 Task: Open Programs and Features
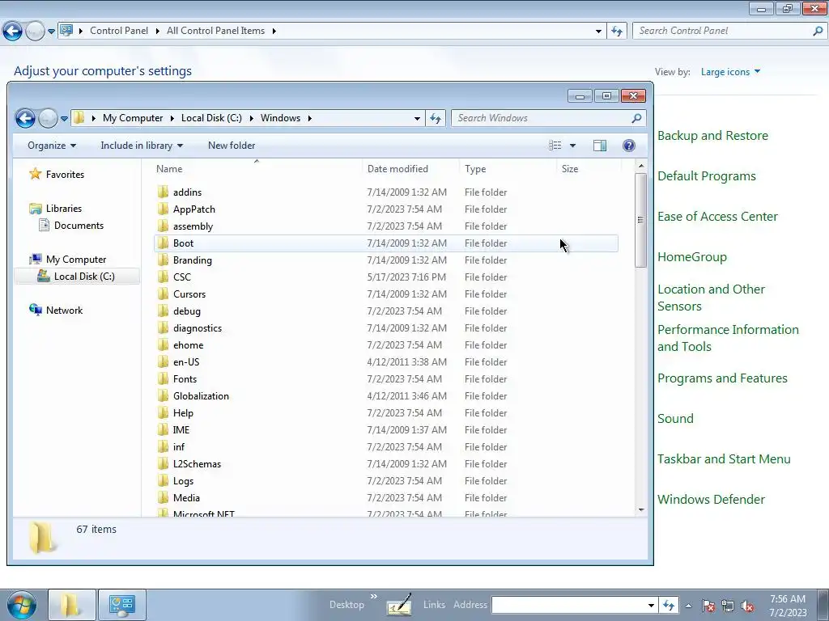click(722, 378)
